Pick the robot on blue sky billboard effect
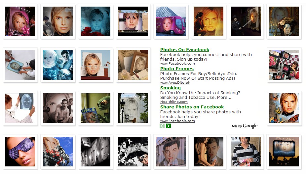Screen dimensions: 306x174 (58, 151)
